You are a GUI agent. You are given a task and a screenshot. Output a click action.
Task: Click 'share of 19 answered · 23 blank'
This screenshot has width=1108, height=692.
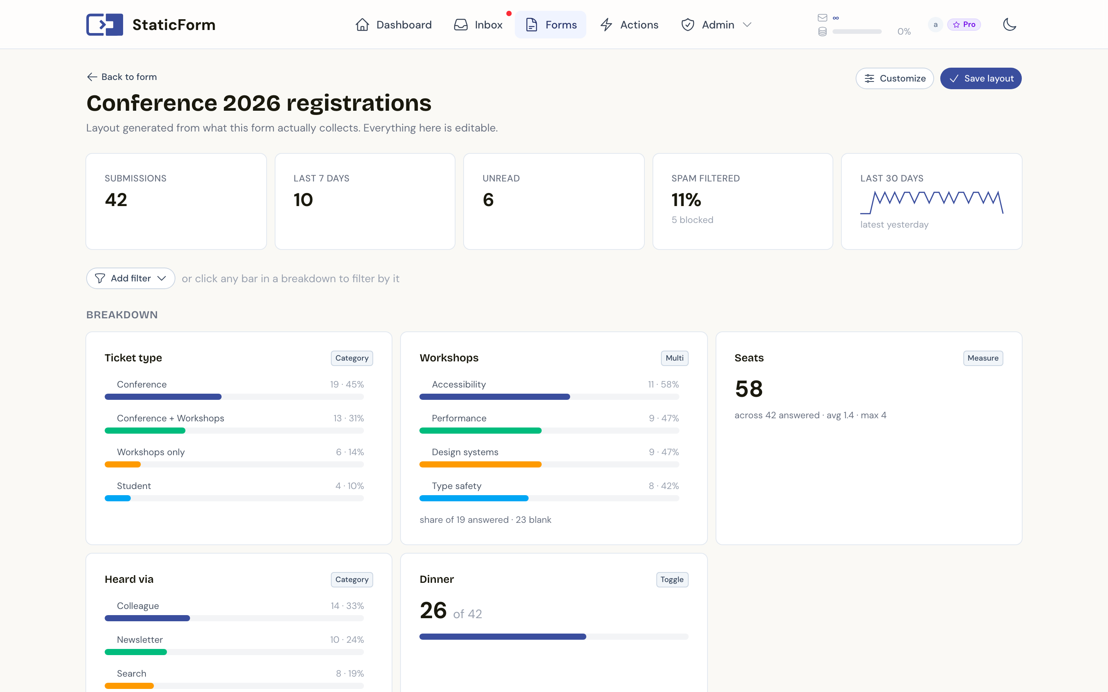pyautogui.click(x=485, y=520)
